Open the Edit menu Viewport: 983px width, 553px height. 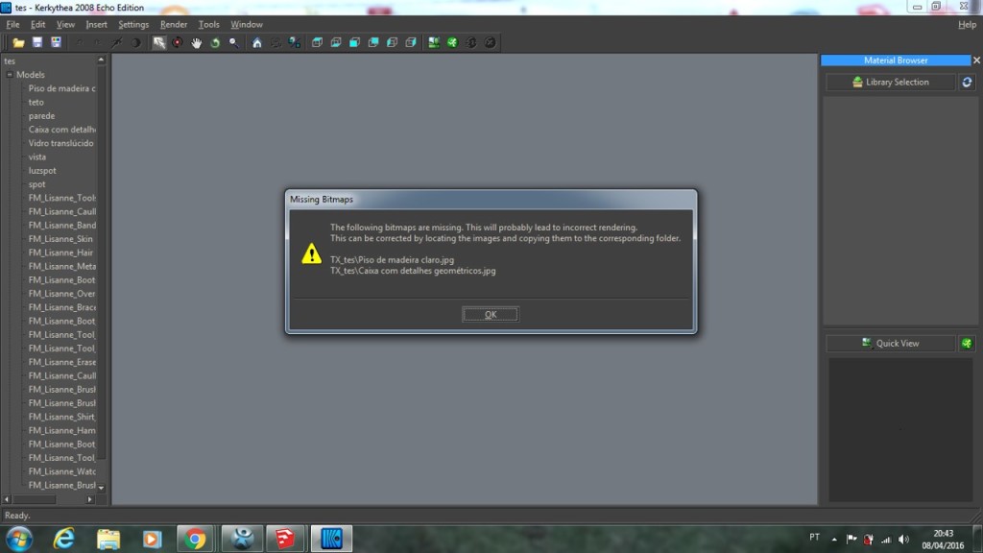[37, 24]
